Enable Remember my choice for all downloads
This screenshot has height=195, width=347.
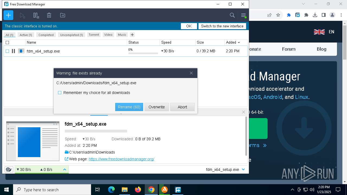click(x=60, y=93)
